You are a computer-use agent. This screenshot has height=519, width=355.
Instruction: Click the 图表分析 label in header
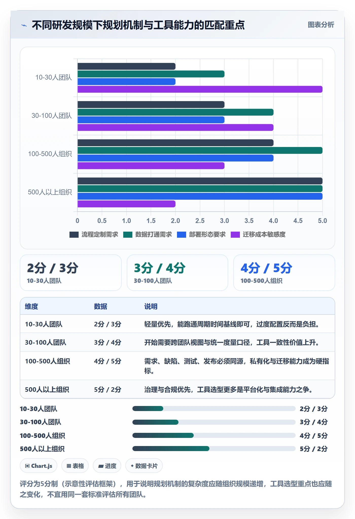[x=321, y=25]
